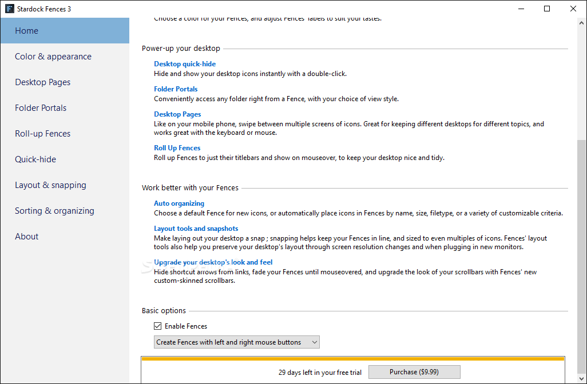Select Quick-hide in the sidebar

pos(65,159)
